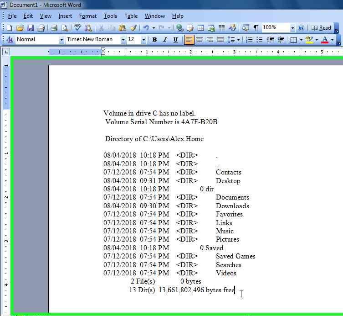Undo the last action

click(x=146, y=28)
